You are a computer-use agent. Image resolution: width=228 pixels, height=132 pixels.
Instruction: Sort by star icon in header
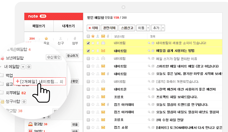click(x=93, y=36)
